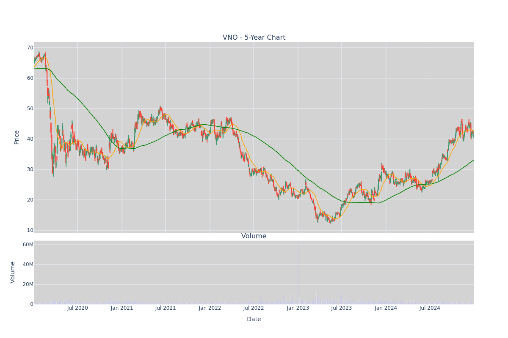Select the 30 price tick label

[30, 169]
